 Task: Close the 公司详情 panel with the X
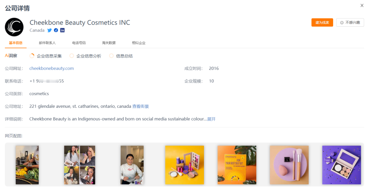362,6
